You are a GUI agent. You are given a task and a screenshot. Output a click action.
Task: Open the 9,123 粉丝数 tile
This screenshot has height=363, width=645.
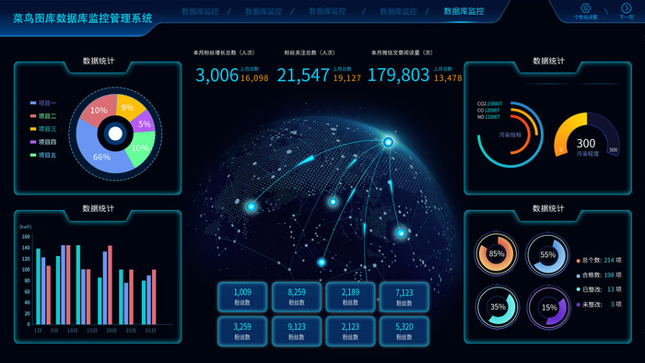click(x=296, y=332)
